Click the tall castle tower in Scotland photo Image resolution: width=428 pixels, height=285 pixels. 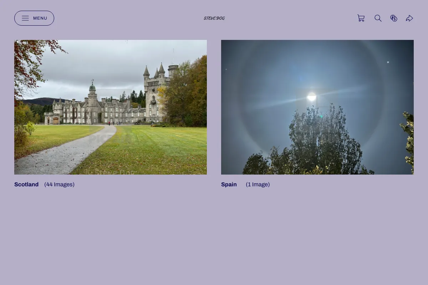pos(154,93)
